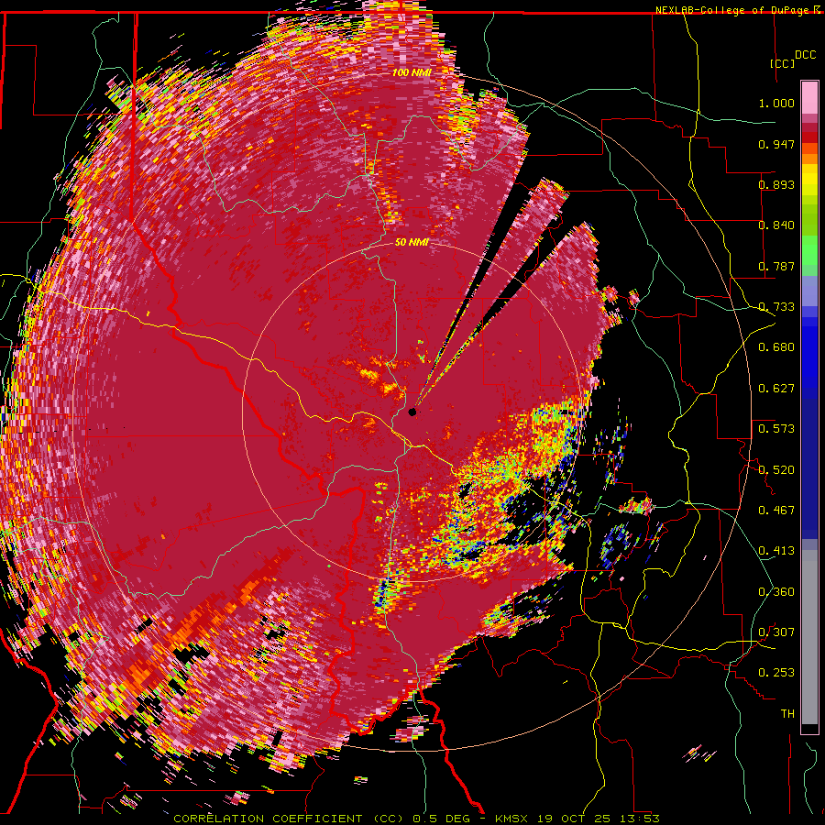This screenshot has width=825, height=825.
Task: Click the gray bottom color bar segment
Action: [x=809, y=638]
